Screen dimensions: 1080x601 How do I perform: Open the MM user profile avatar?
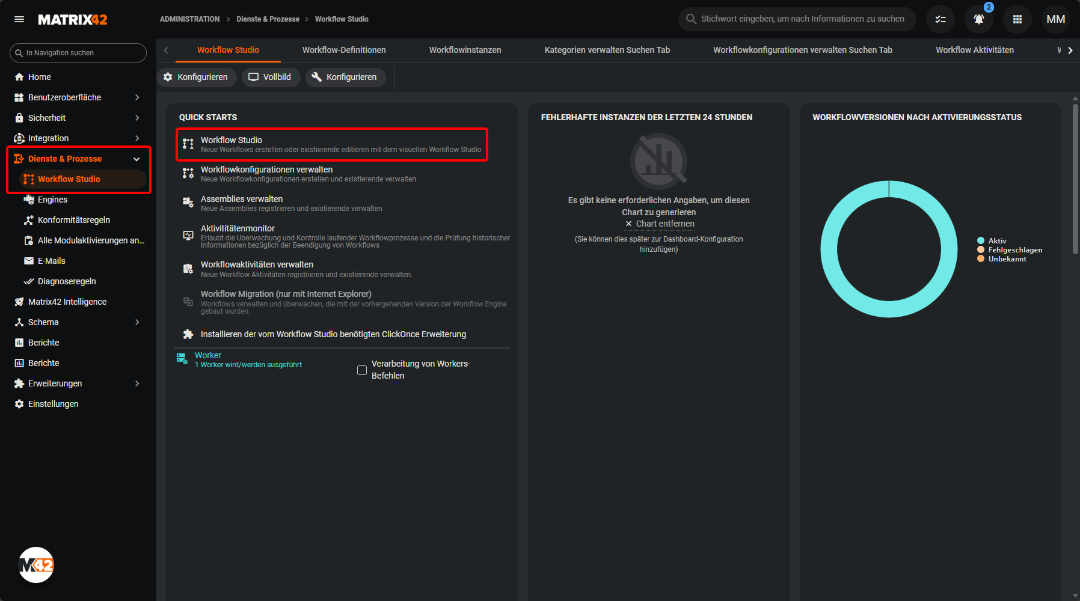tap(1055, 19)
